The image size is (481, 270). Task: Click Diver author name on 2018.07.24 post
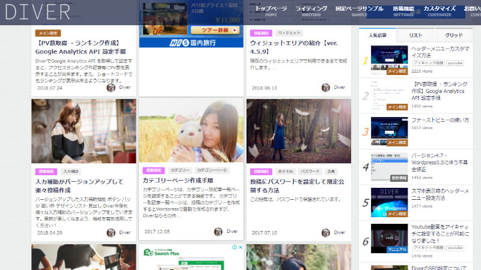tap(125, 87)
